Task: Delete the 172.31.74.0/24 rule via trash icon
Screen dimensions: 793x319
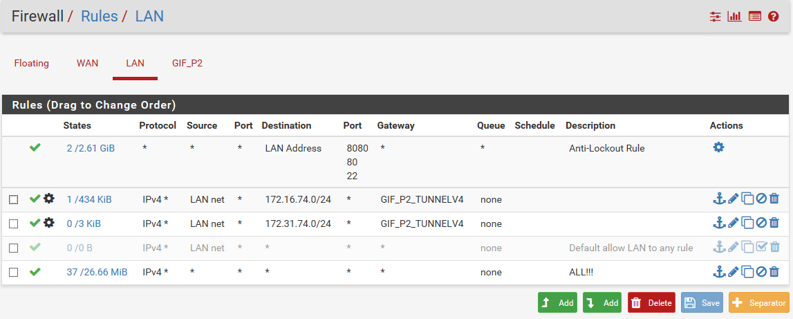Action: pyautogui.click(x=774, y=223)
